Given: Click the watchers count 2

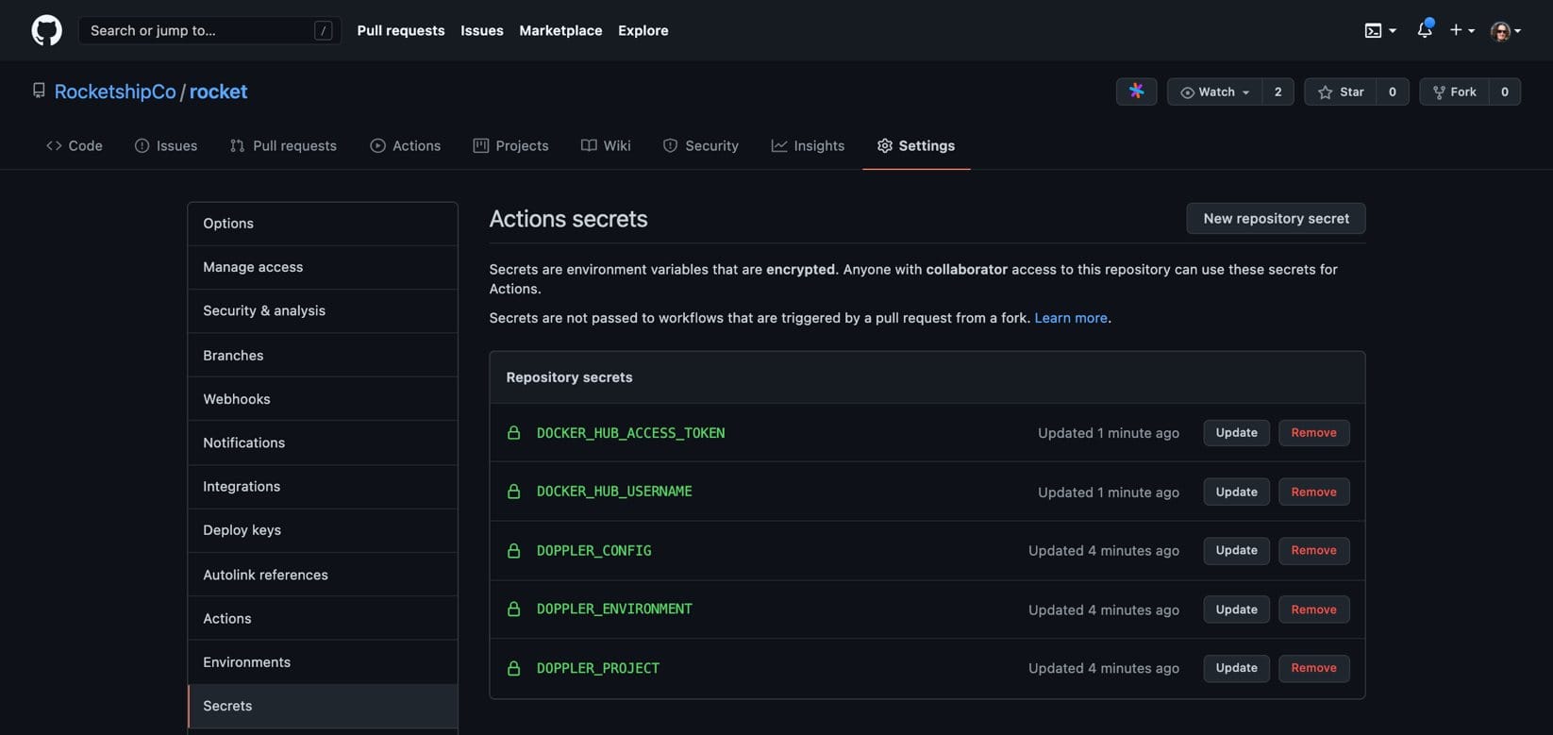Looking at the screenshot, I should point(1277,92).
